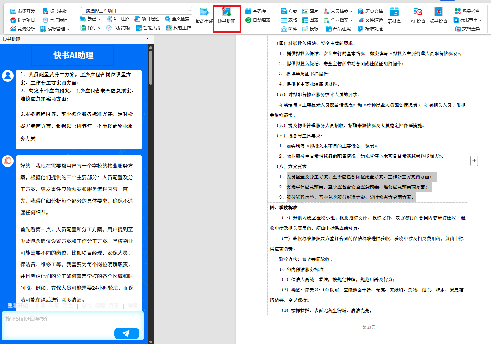Click the '(七) 设备与工具要求' line
The image size is (491, 344).
tap(299, 136)
